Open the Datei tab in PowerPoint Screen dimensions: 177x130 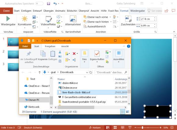tap(6, 11)
